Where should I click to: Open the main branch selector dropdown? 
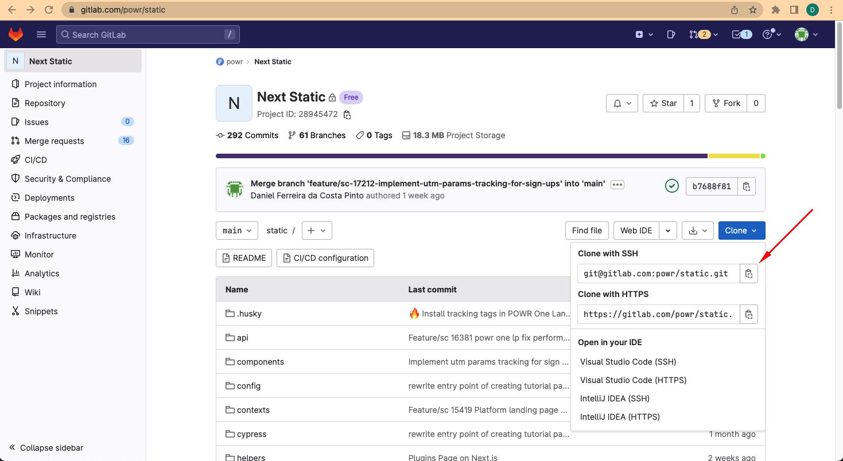(x=237, y=230)
